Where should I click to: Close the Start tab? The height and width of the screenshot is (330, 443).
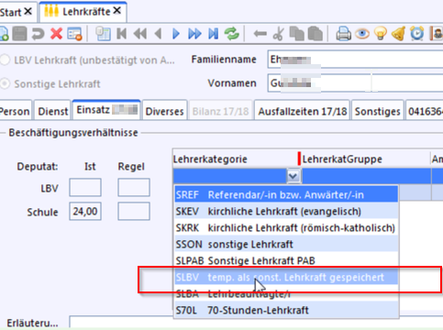28,12
